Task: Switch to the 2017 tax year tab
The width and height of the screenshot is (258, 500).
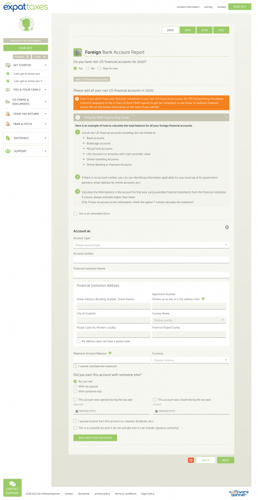Action: coord(221,30)
